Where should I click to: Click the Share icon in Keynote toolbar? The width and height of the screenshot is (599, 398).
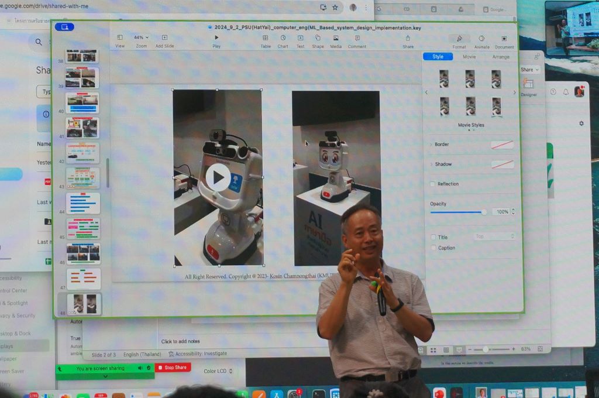click(408, 38)
